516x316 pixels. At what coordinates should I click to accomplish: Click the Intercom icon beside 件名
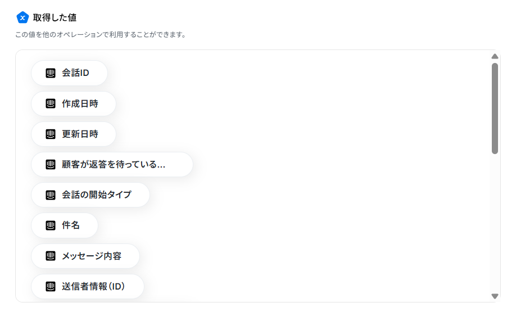(51, 225)
